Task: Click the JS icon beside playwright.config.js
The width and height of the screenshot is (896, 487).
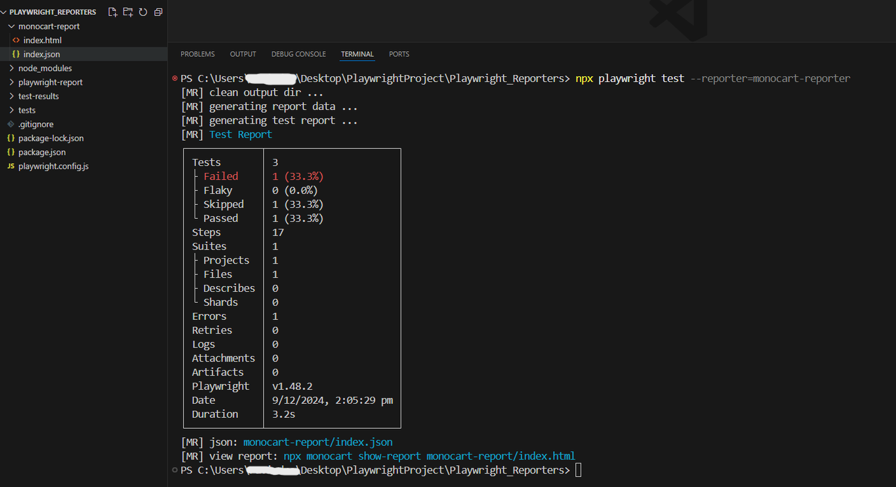Action: pyautogui.click(x=11, y=166)
